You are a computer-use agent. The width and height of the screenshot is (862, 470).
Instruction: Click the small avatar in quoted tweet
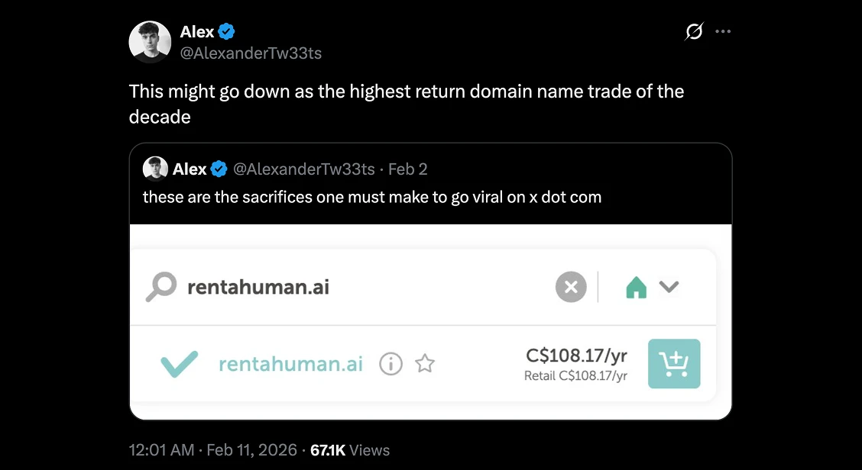coord(155,169)
